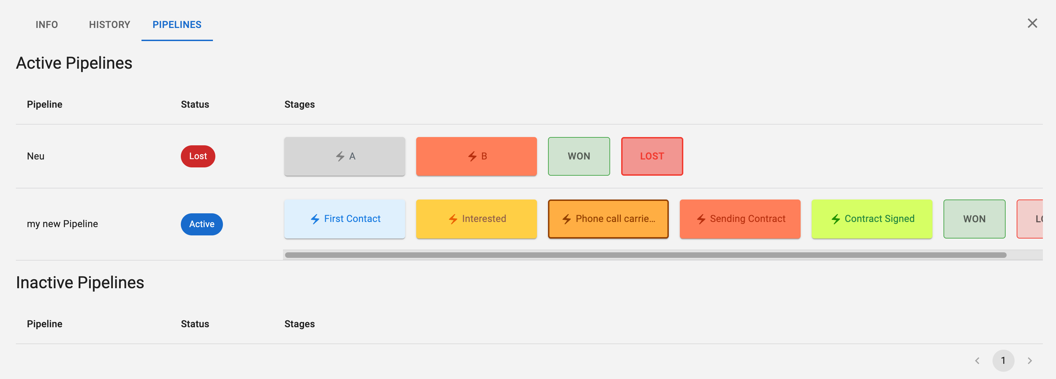Close the pipelines dialog with the X
1056x379 pixels.
coord(1032,23)
